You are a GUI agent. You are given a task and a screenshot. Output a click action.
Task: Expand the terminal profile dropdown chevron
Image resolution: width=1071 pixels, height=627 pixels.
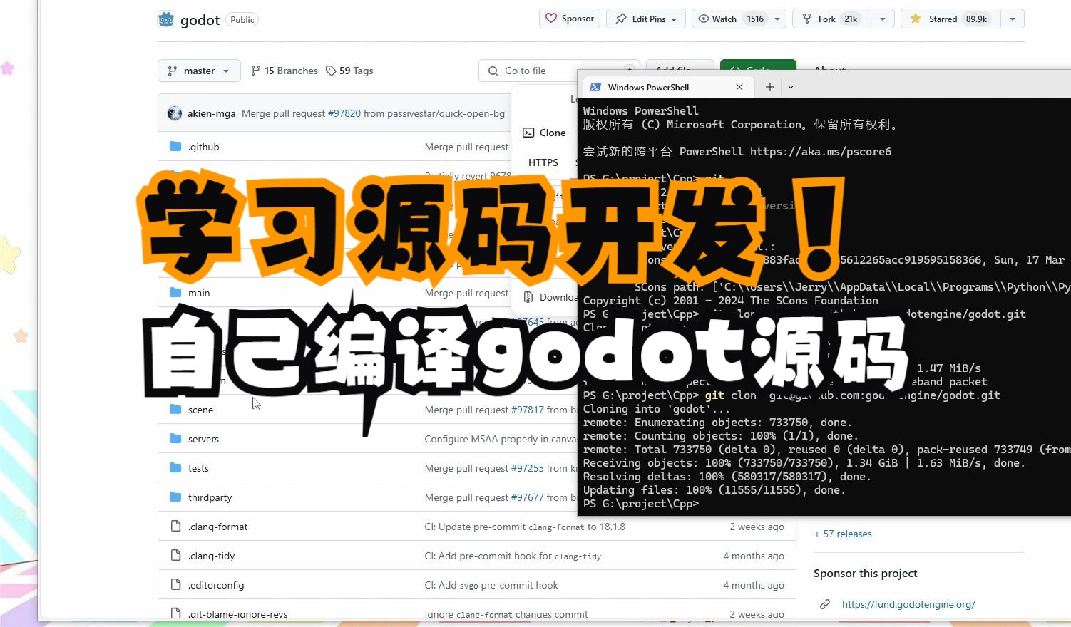pyautogui.click(x=791, y=87)
